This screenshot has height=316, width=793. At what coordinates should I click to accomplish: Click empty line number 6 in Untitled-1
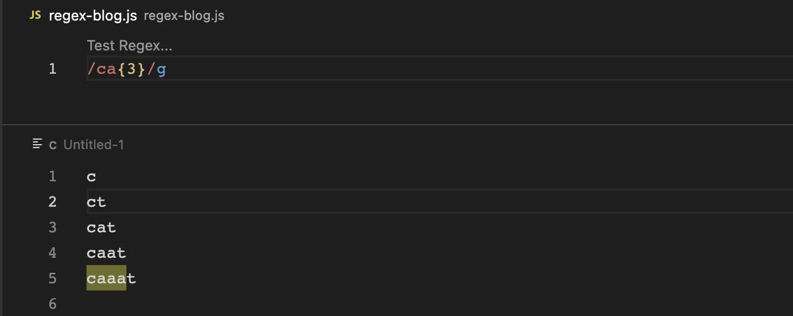click(53, 304)
